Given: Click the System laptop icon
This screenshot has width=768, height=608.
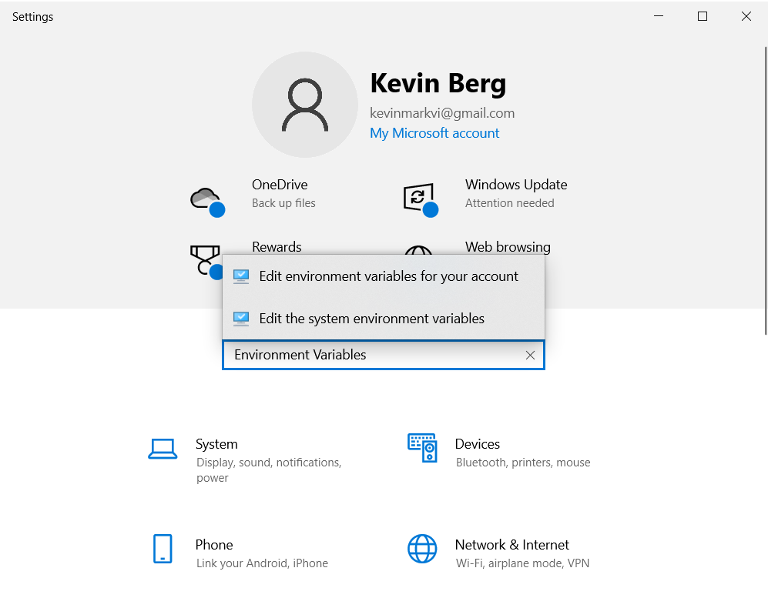Looking at the screenshot, I should click(x=163, y=449).
